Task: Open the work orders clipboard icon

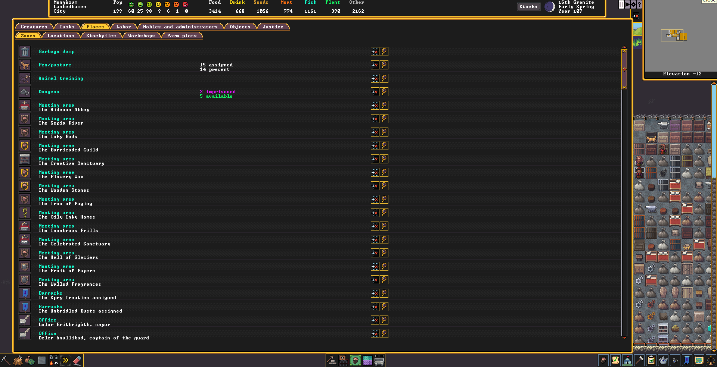Action: [651, 360]
